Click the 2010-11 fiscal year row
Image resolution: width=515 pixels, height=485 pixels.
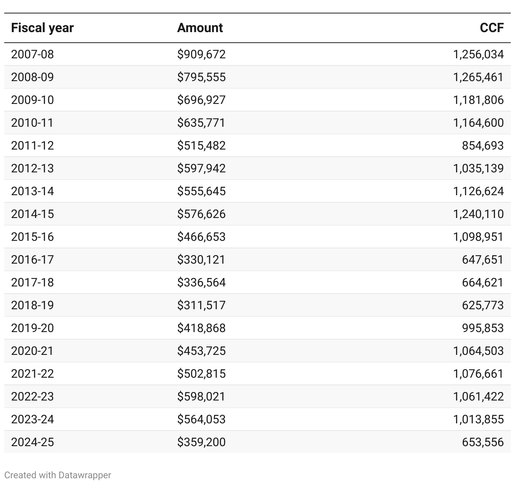pos(33,123)
